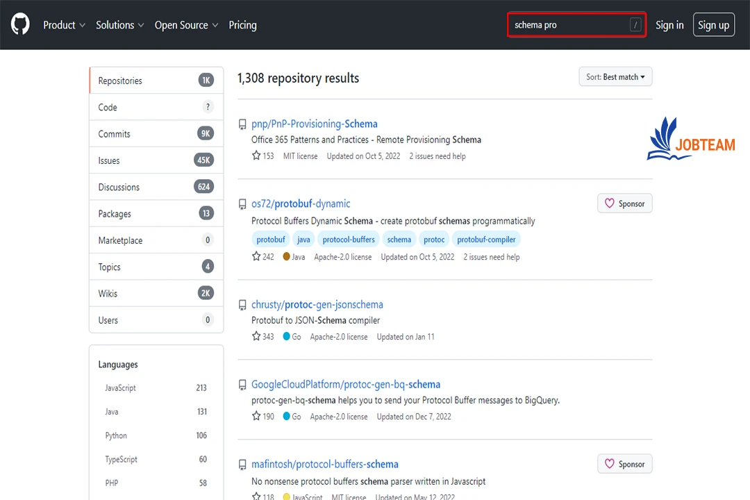Filter results by JavaScript language
This screenshot has width=750, height=500.
pyautogui.click(x=120, y=388)
